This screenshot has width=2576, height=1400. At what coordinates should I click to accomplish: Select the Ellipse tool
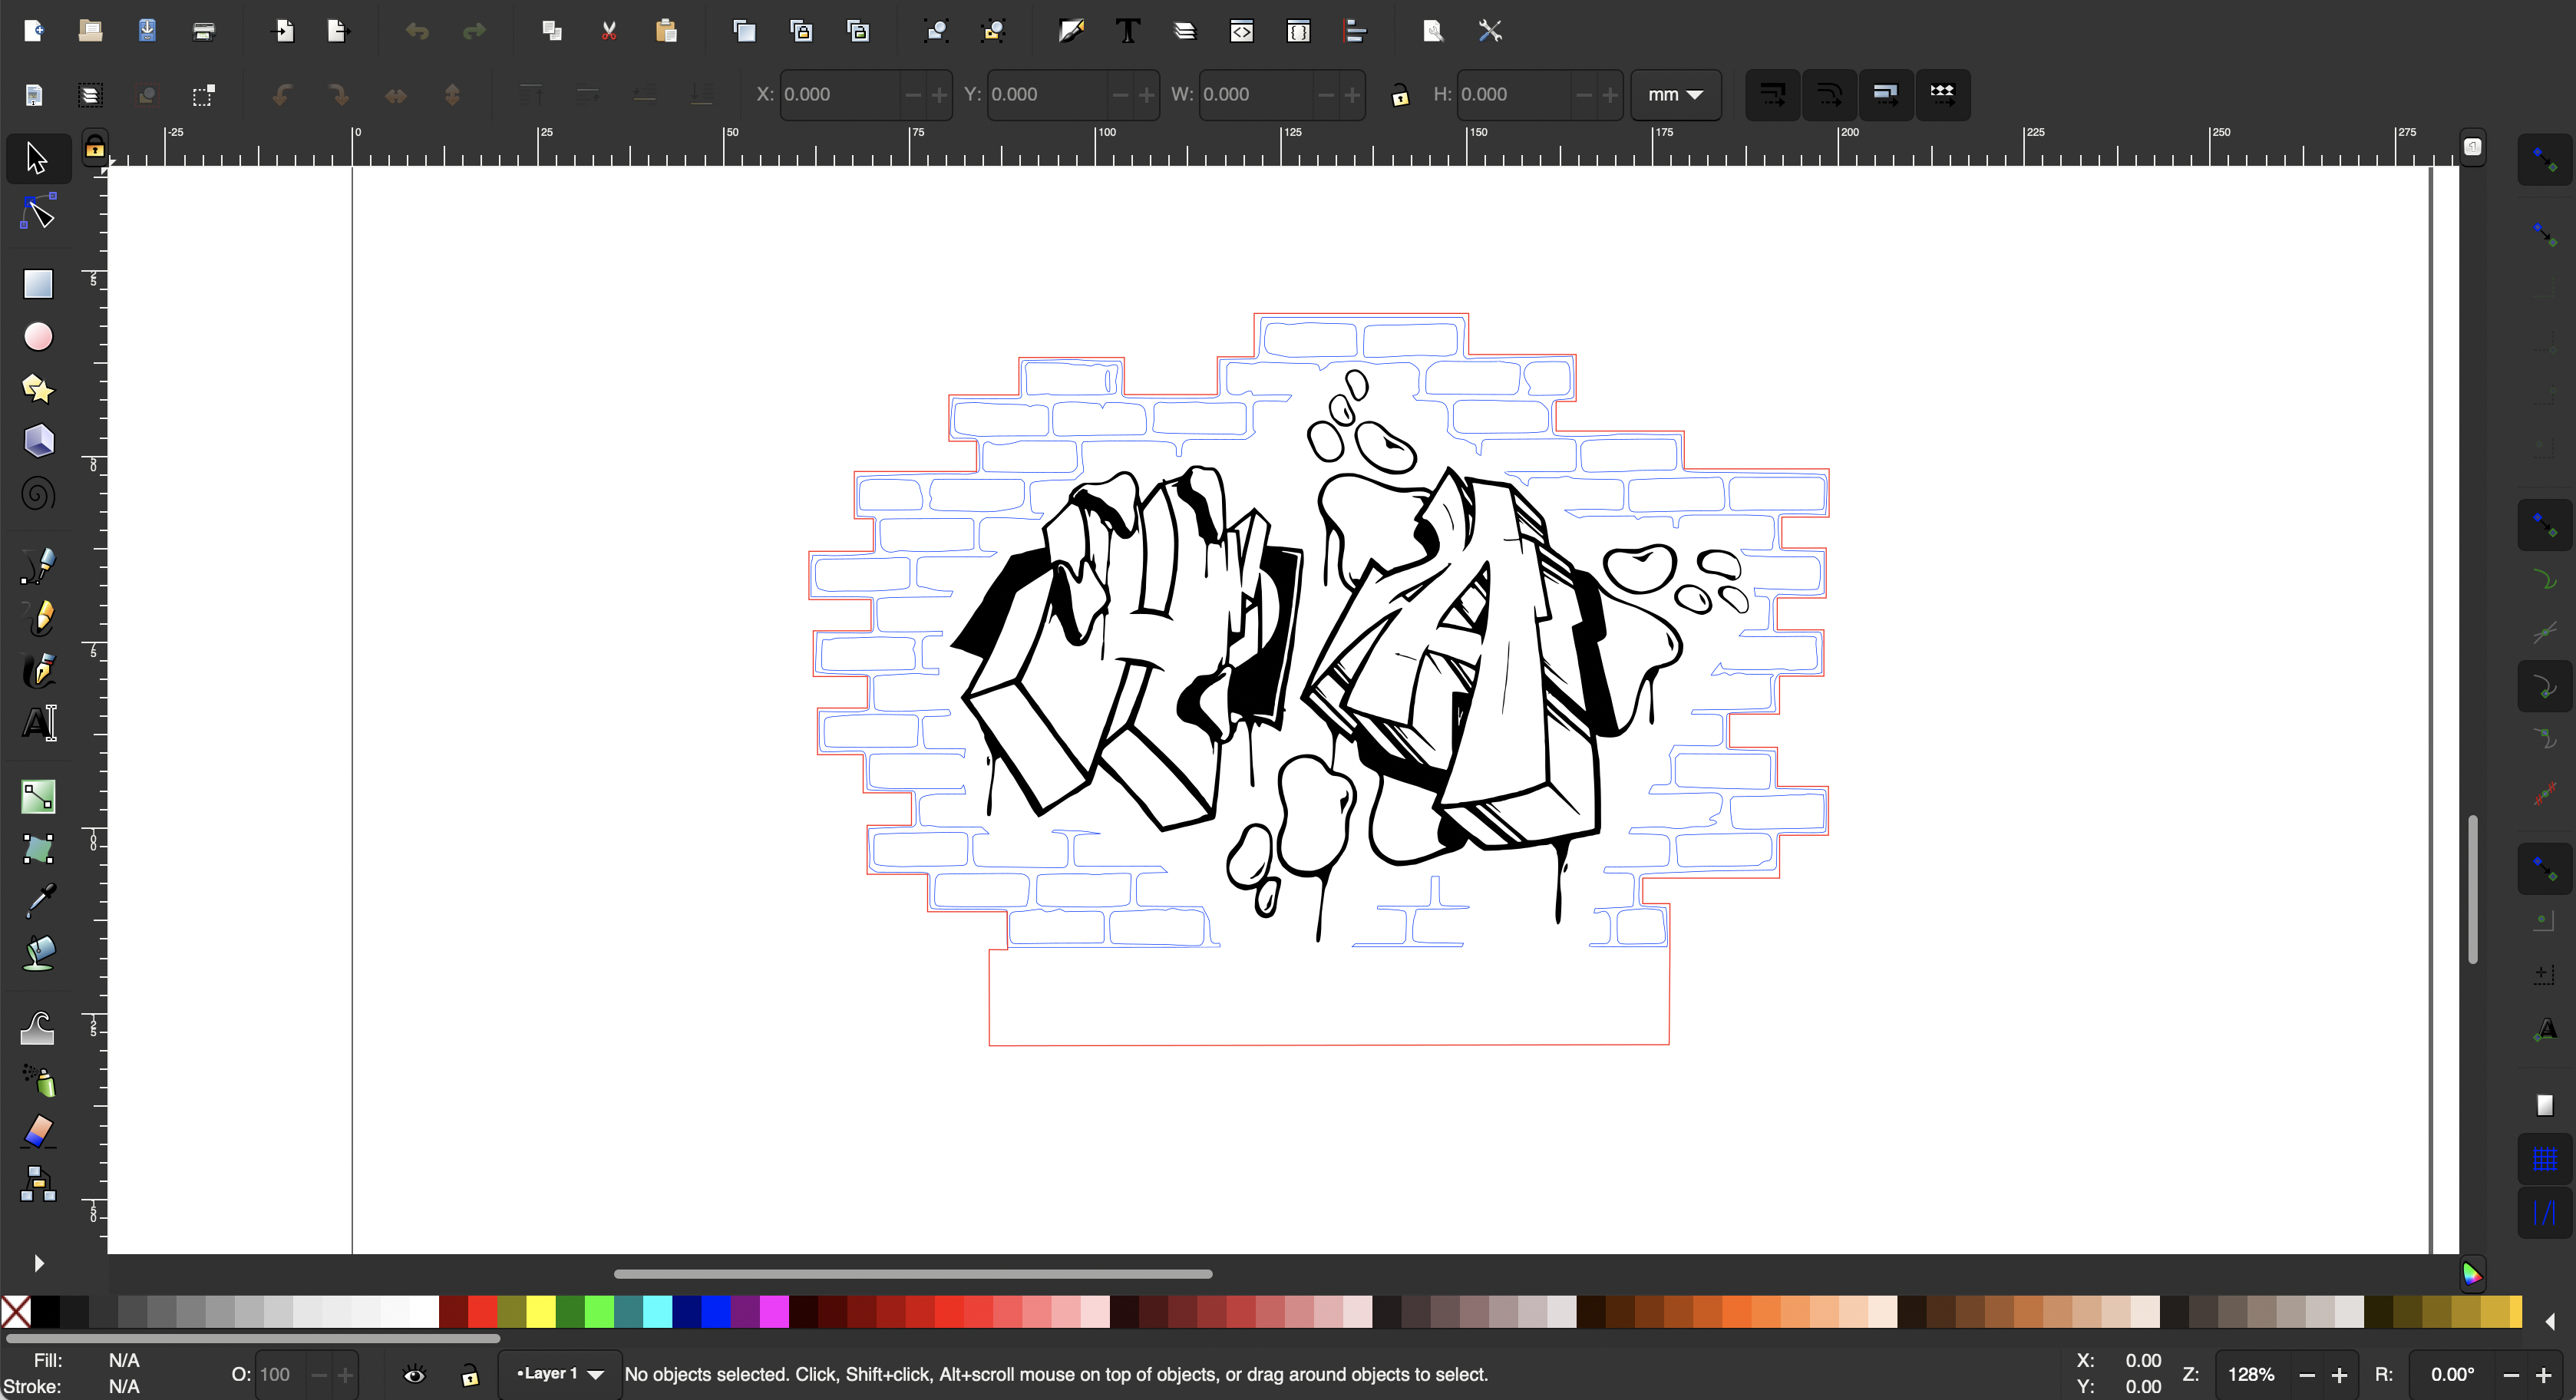[x=38, y=336]
